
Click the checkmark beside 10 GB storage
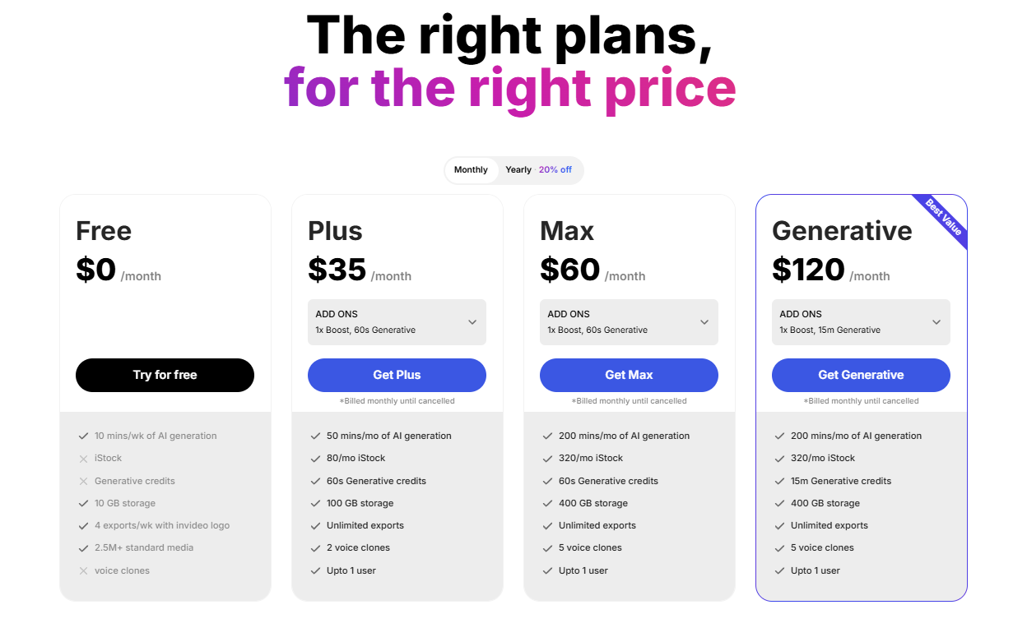(83, 503)
